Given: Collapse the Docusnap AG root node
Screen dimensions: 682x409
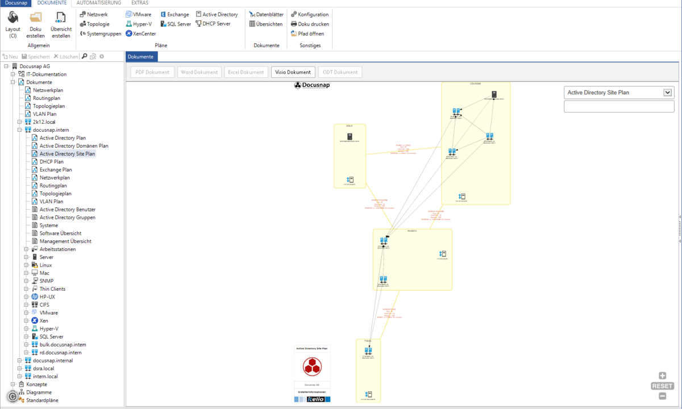Looking at the screenshot, I should coord(6,66).
